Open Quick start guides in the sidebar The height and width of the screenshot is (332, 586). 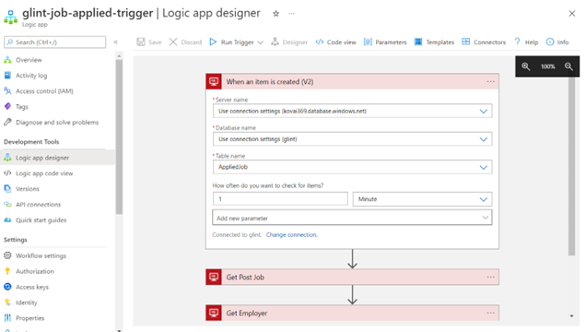41,220
